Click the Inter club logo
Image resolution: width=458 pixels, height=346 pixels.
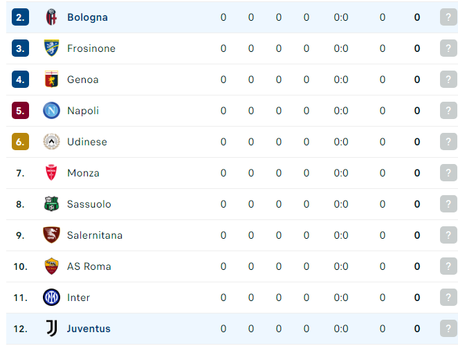pos(51,298)
